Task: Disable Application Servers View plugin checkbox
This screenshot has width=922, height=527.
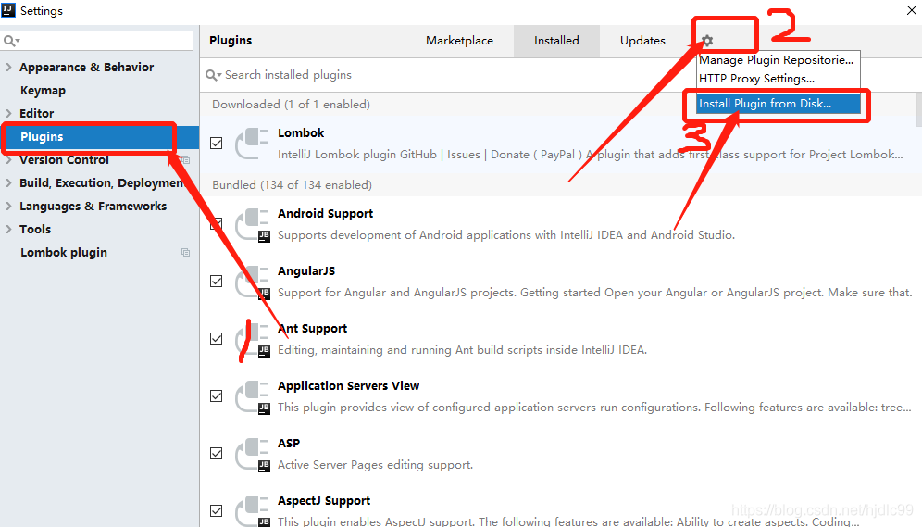Action: (217, 395)
